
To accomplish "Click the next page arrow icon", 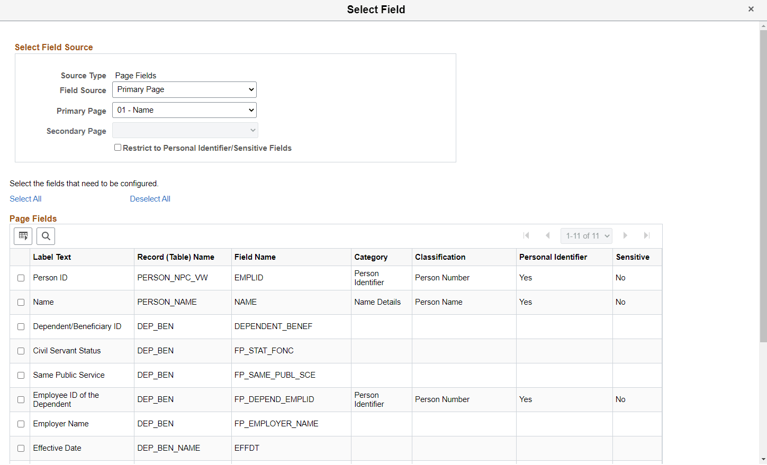I will pyautogui.click(x=625, y=235).
